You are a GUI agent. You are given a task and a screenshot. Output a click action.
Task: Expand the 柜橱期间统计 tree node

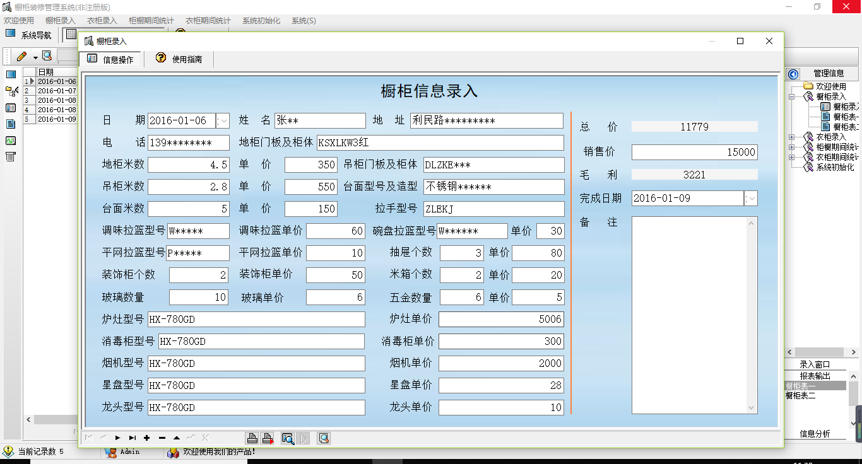click(x=791, y=148)
